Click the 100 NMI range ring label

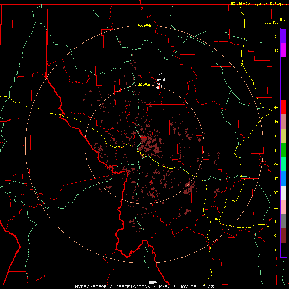[144, 25]
